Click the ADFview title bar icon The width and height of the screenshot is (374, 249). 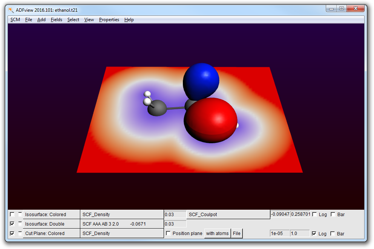coord(11,10)
